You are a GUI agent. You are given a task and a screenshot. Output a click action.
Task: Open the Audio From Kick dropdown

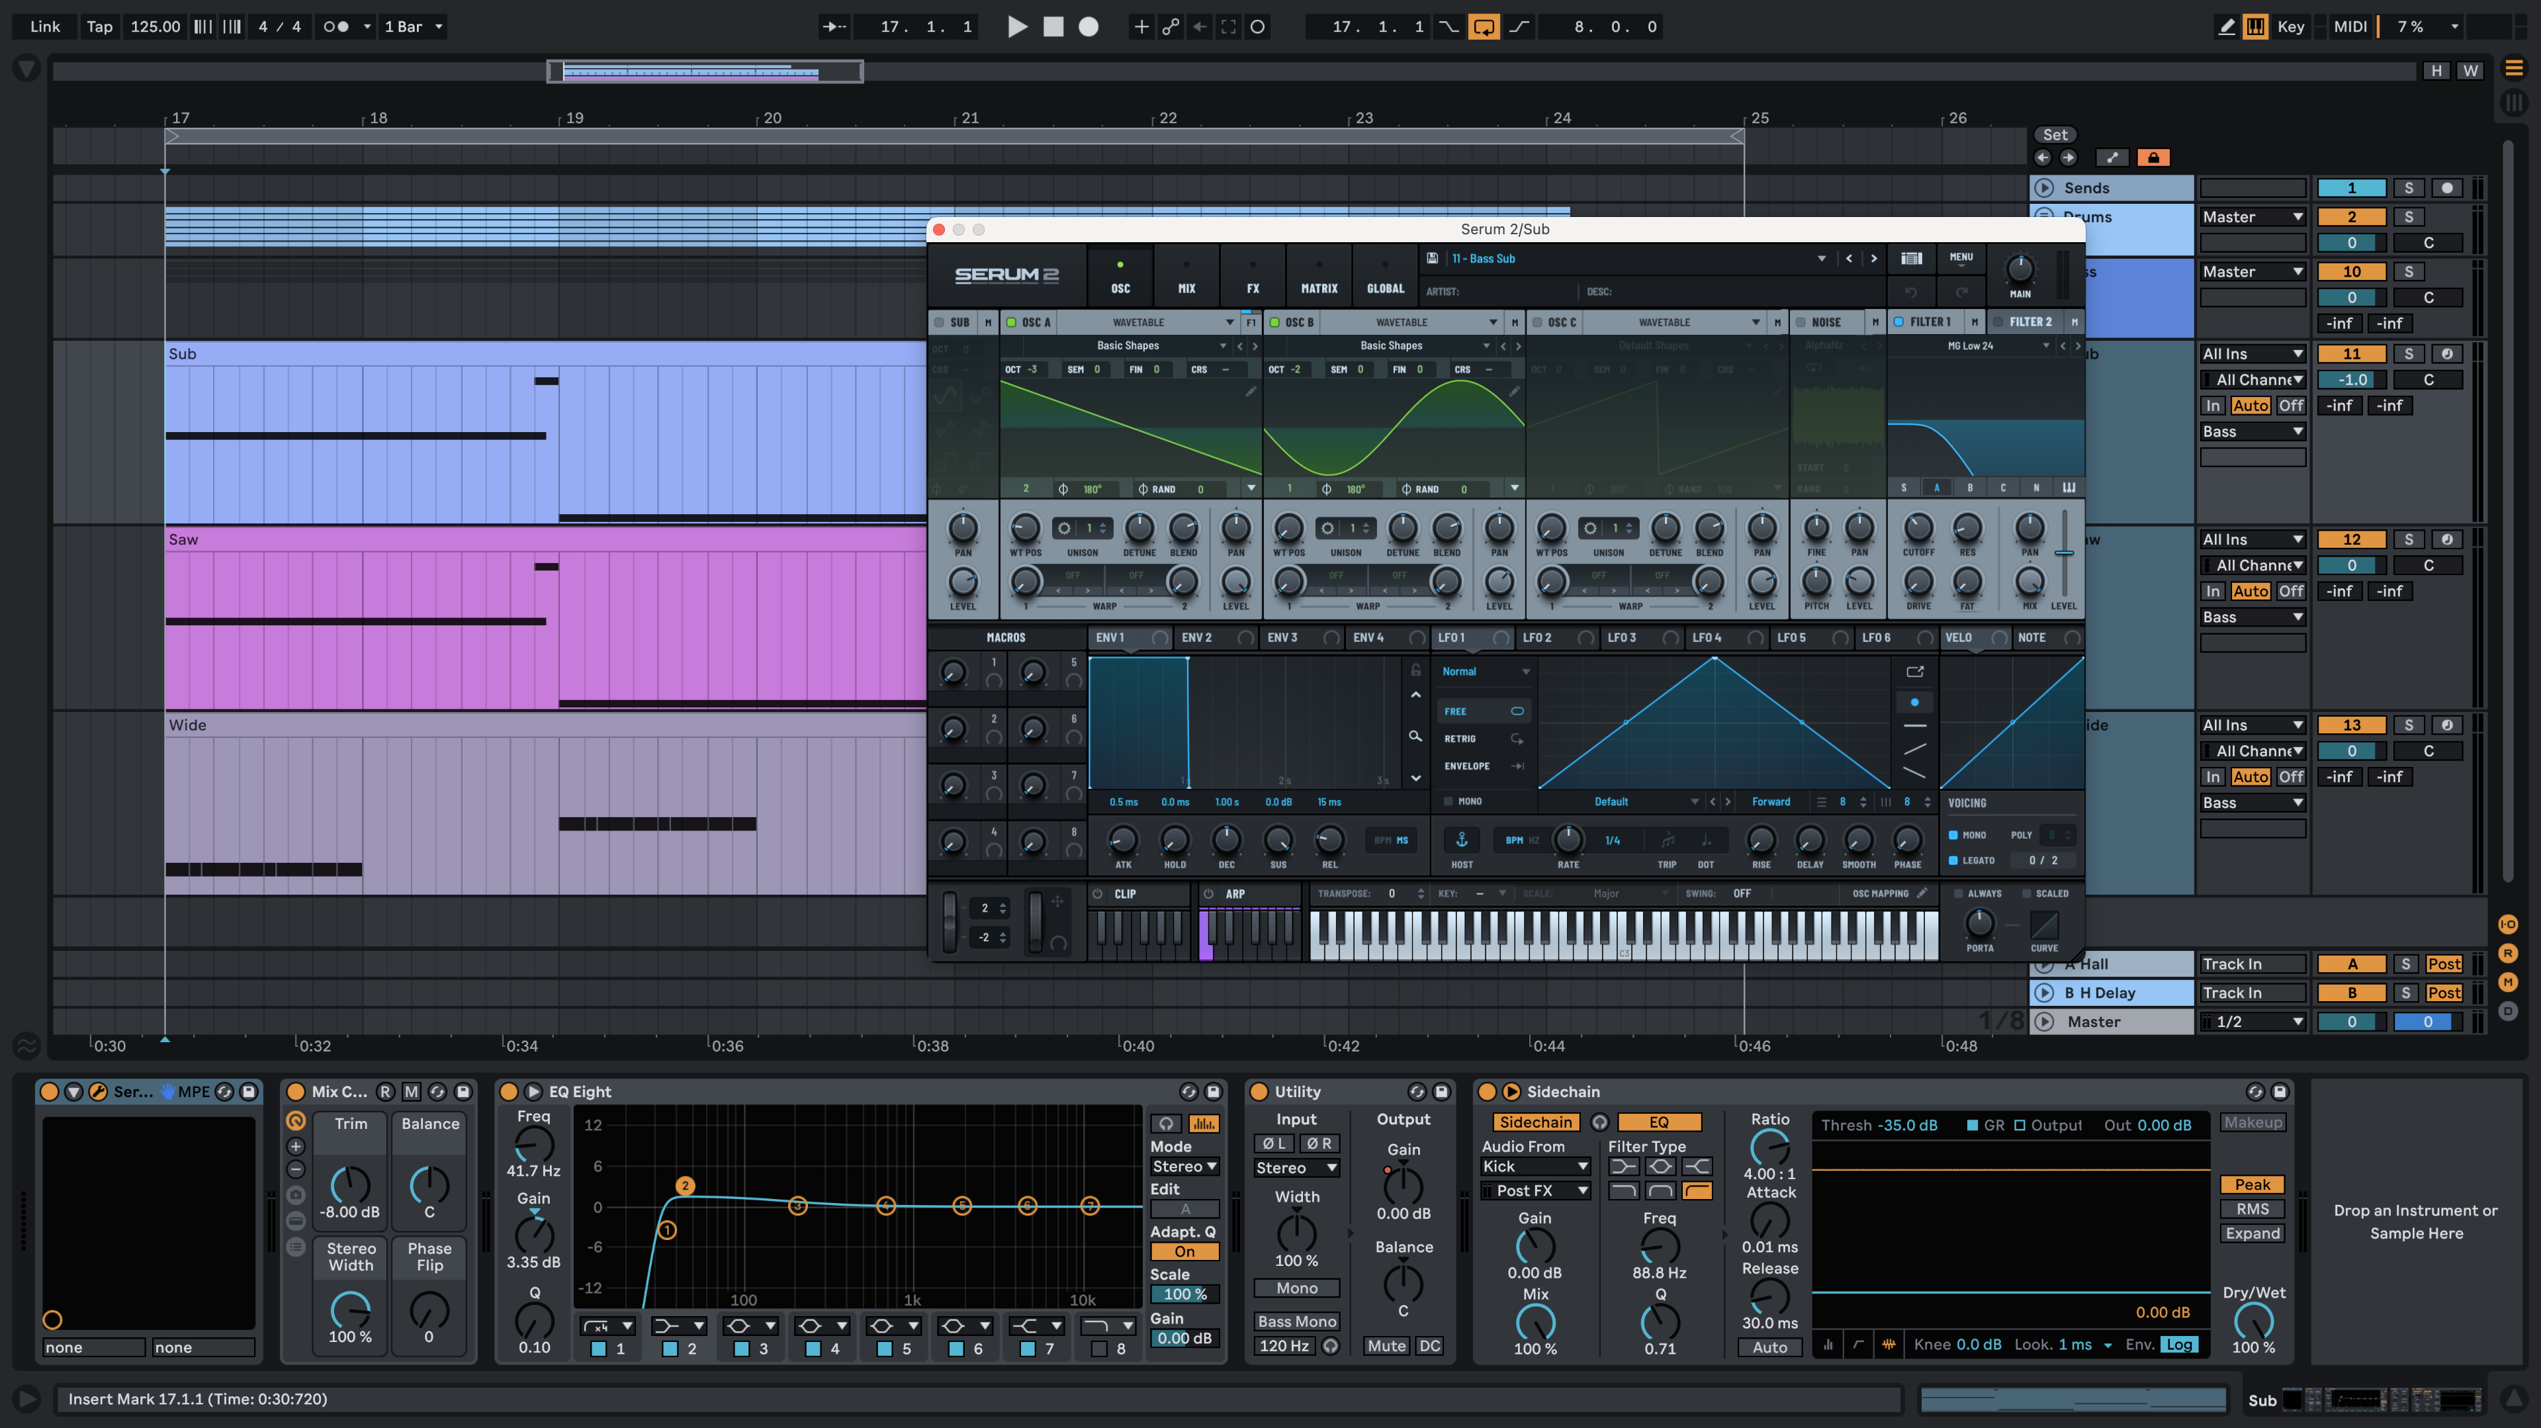(x=1535, y=1166)
